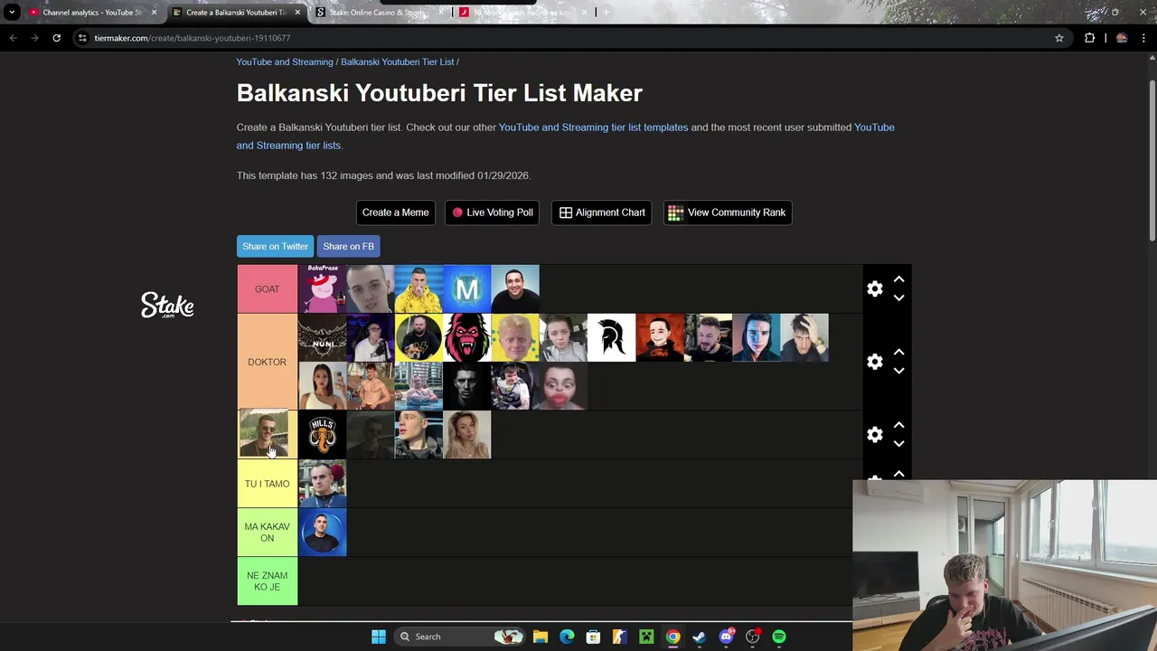The height and width of the screenshot is (651, 1157).
Task: Open YouTube and Streaming breadcrumb link
Action: 285,61
